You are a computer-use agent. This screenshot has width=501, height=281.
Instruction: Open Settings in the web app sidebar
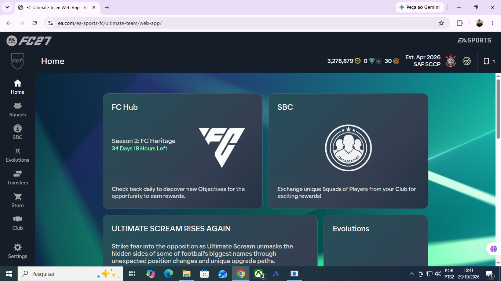pos(18,251)
